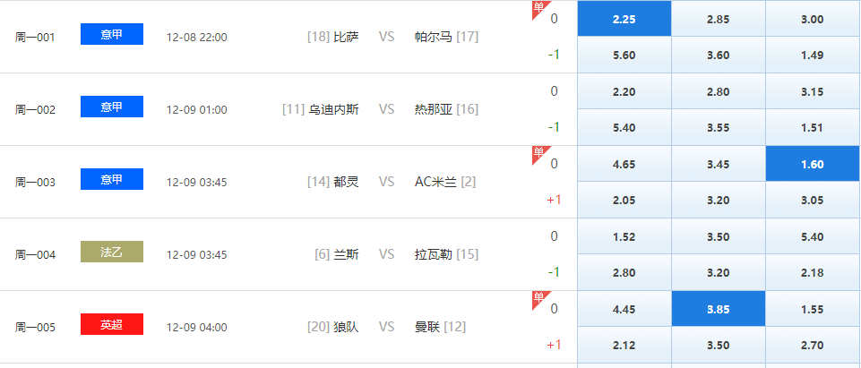This screenshot has width=861, height=368.
Task: Select 1.52 home win odds for 兰斯
Action: (x=624, y=236)
